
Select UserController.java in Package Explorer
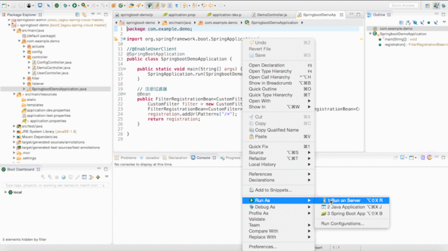click(x=52, y=73)
